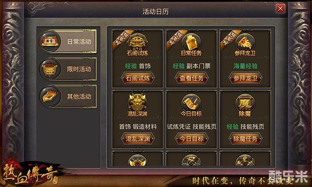The height and width of the screenshot is (187, 312).
Task: Switch to the 日常活动 tab
Action: tap(68, 41)
